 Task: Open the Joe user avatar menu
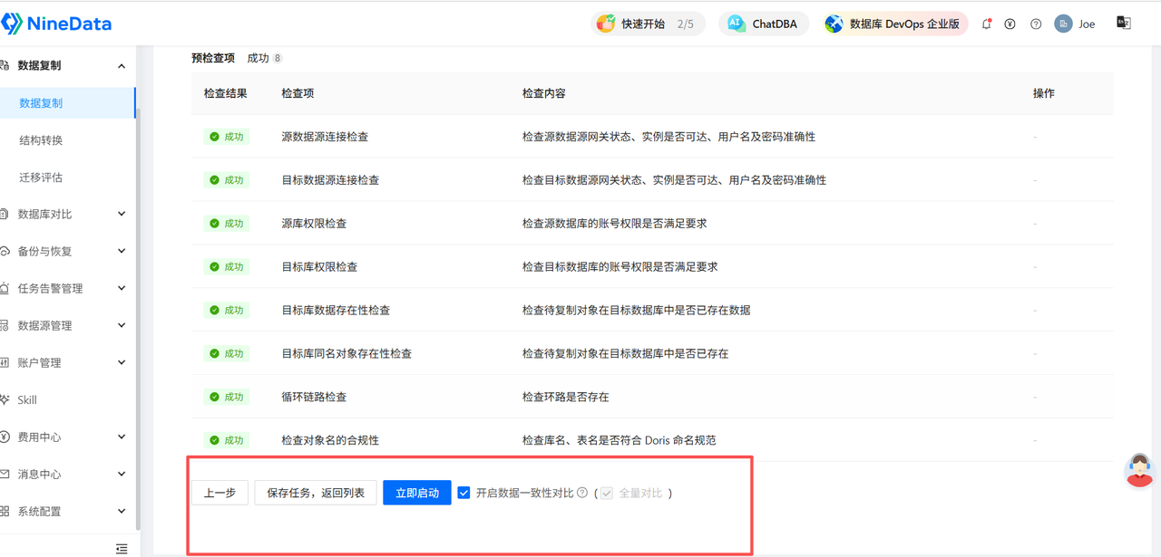tap(1075, 24)
